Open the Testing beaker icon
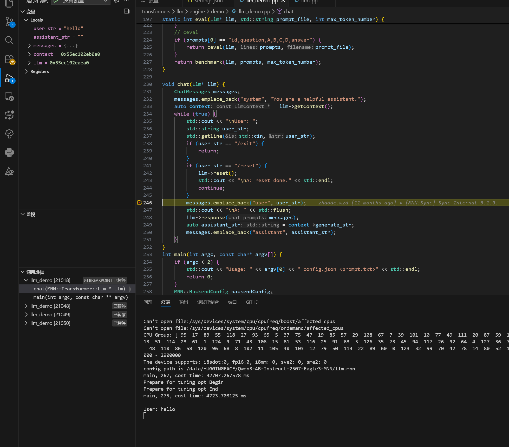509x447 pixels. tap(9, 134)
